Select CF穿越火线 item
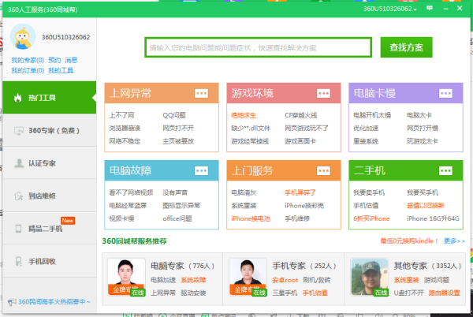 point(301,115)
